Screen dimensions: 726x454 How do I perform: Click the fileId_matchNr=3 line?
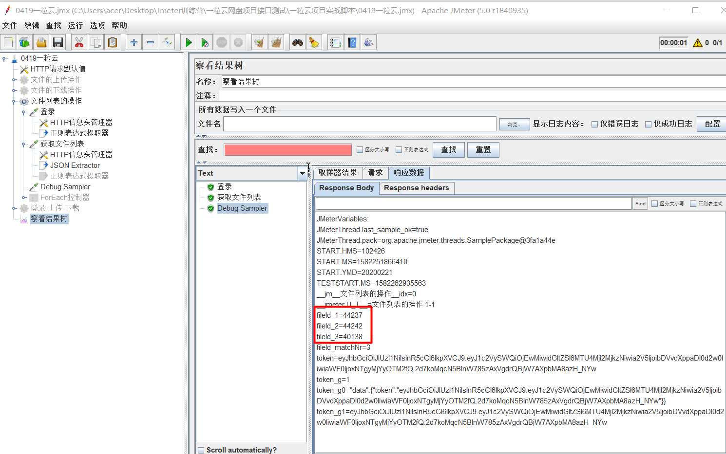[344, 347]
